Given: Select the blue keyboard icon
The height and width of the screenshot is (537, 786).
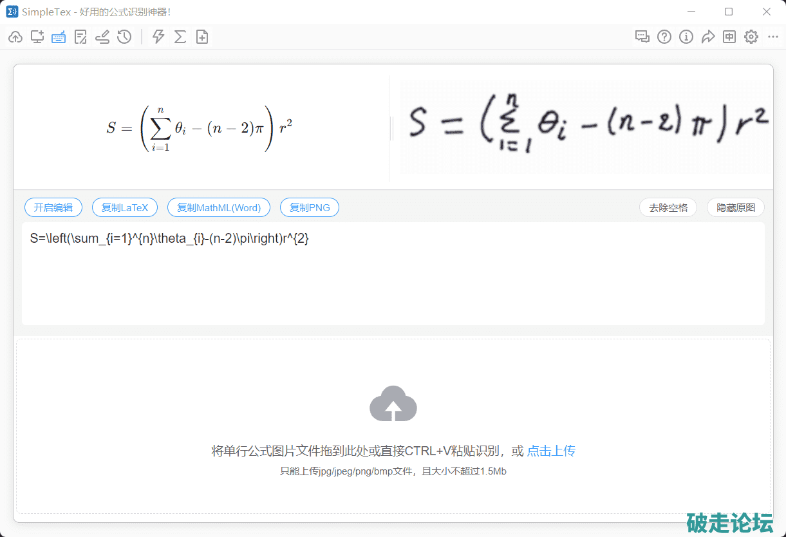Looking at the screenshot, I should click(59, 37).
